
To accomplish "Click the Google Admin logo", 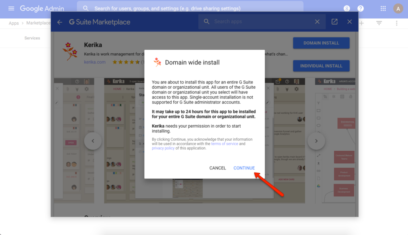I will coord(42,8).
